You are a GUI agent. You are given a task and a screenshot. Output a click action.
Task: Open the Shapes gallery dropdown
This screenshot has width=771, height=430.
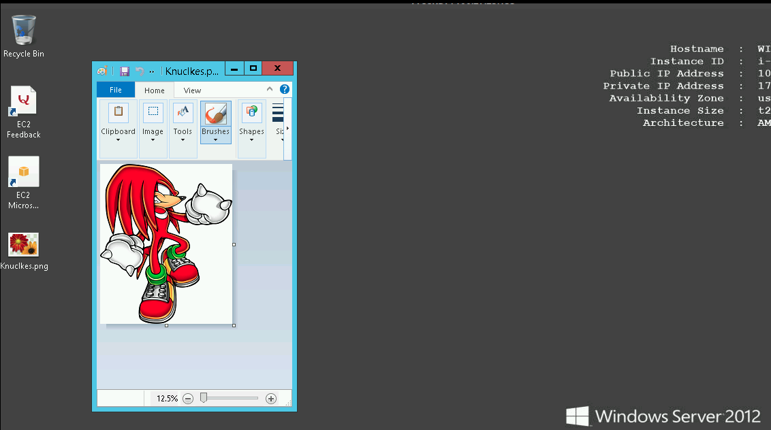click(251, 140)
